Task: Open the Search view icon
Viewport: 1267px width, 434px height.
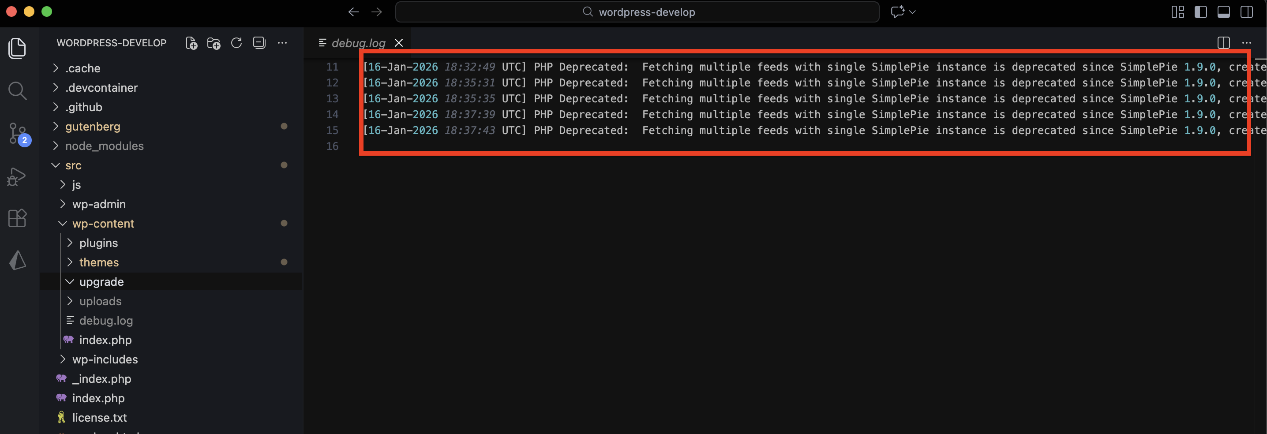Action: 17,91
